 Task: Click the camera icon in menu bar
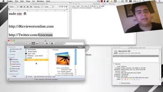pyautogui.click(x=99, y=1)
